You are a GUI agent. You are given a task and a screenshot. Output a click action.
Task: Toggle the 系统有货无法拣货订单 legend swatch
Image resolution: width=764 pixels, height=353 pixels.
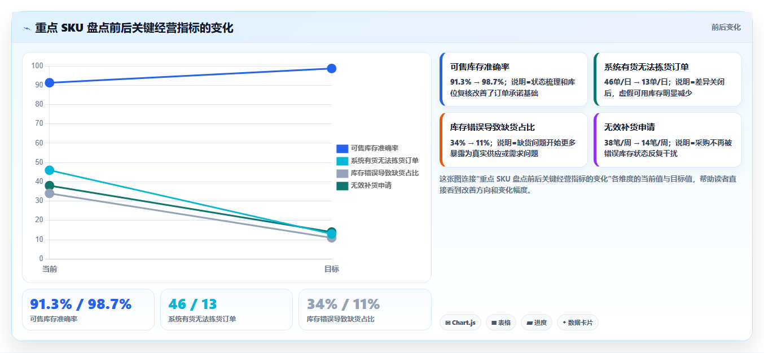[342, 161]
